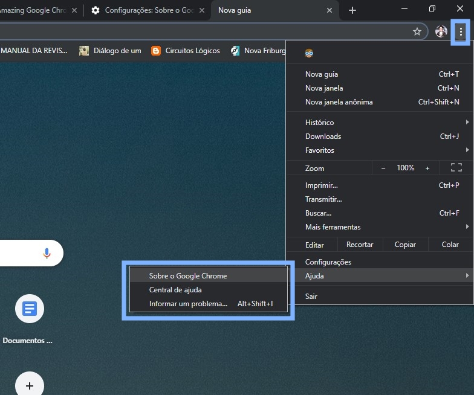The image size is (474, 395).
Task: Open the profile avatar in the toolbar
Action: pos(441,31)
